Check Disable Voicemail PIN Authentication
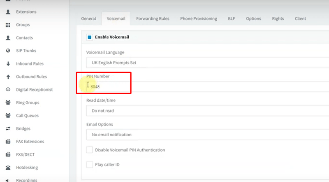Viewport: 329px width, 182px height. [x=90, y=150]
